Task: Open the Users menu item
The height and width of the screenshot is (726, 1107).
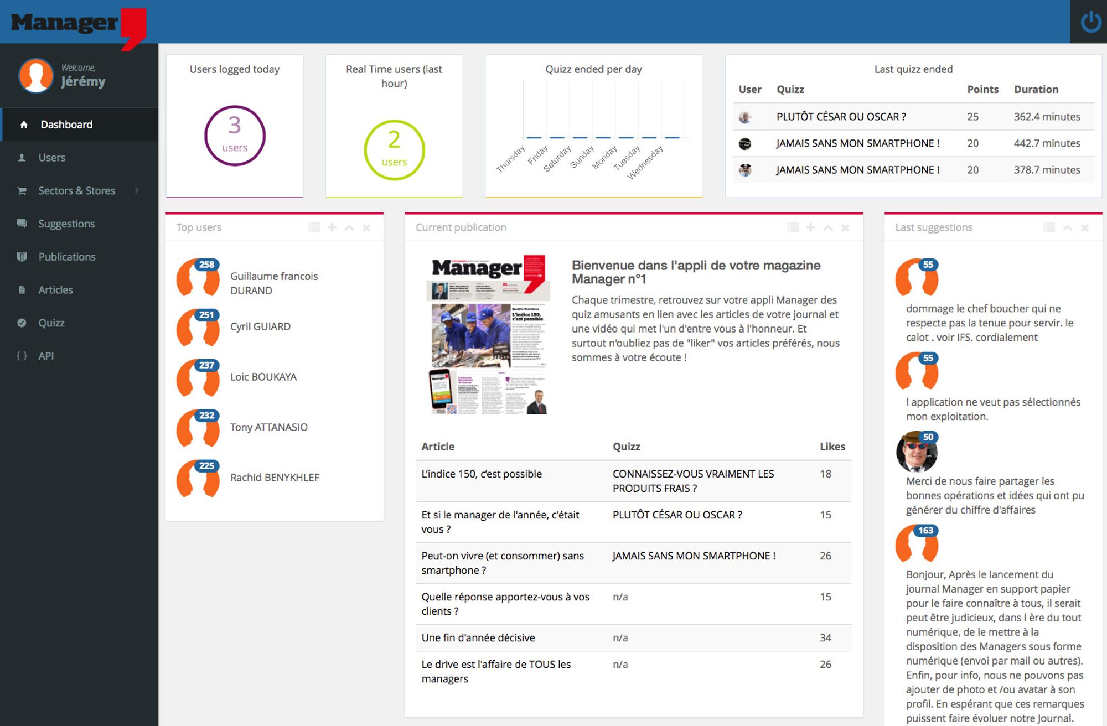Action: [79, 158]
